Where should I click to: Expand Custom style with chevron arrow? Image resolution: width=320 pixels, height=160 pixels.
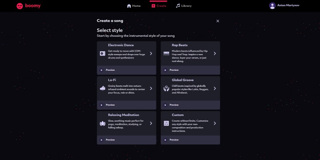(215, 123)
